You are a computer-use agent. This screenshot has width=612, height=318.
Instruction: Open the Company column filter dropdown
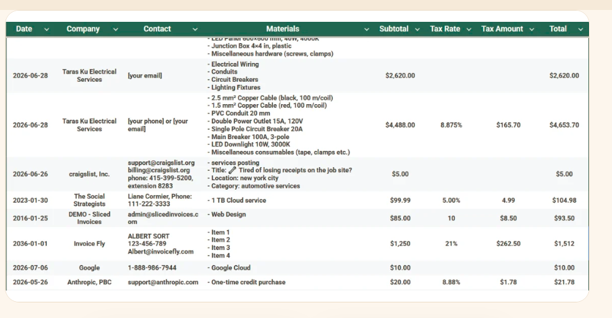pos(115,29)
